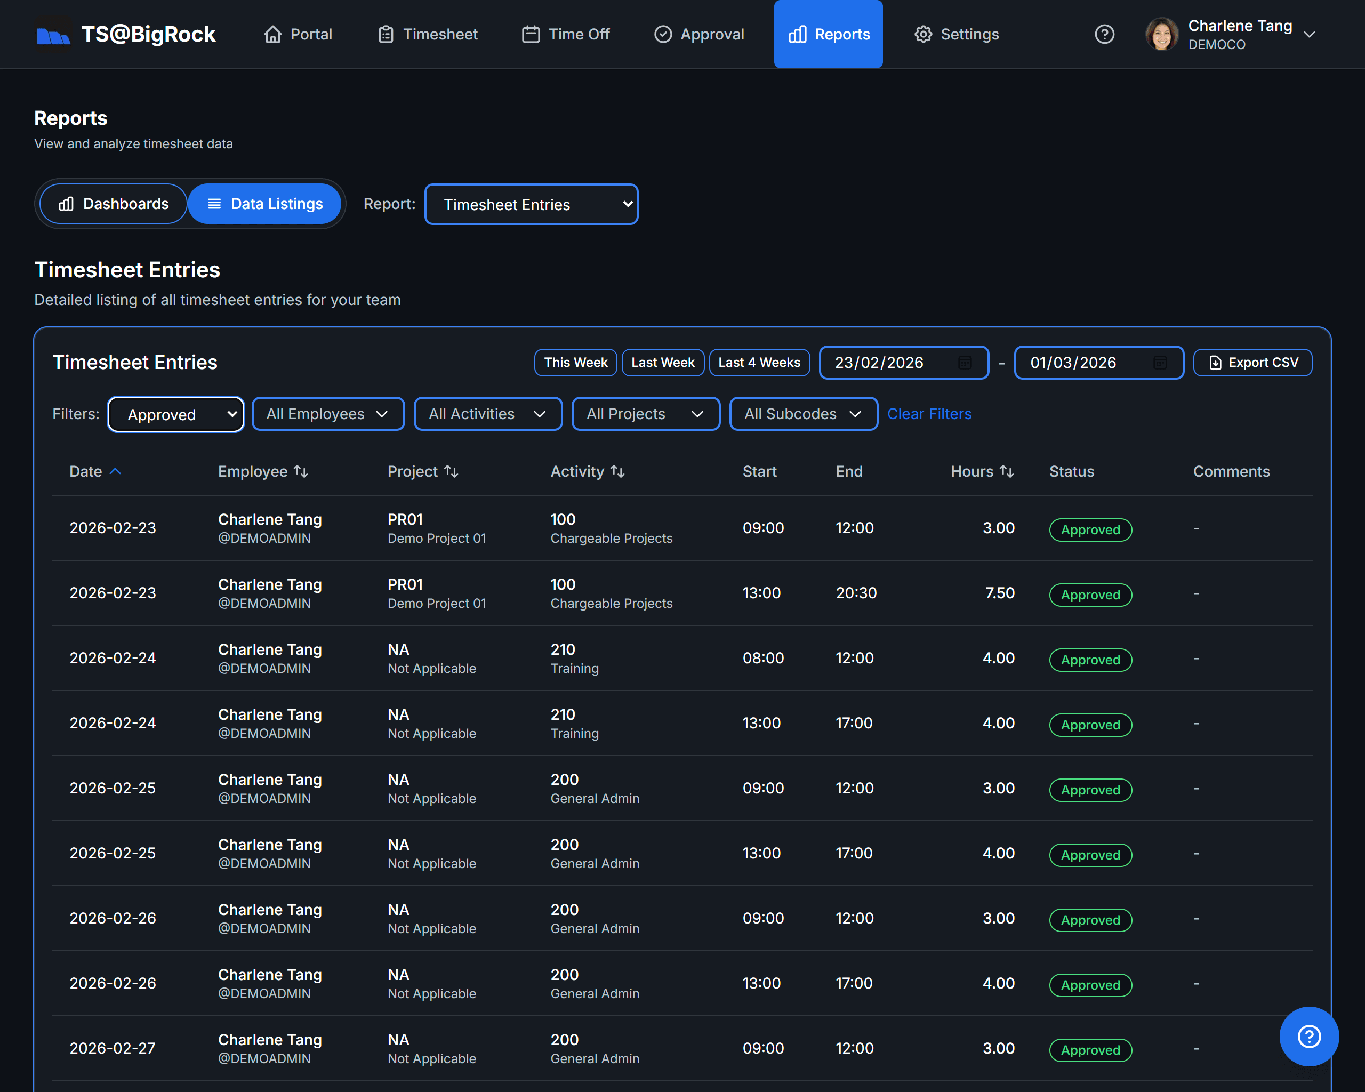The width and height of the screenshot is (1365, 1092).
Task: Toggle sorting on the Date column
Action: point(95,471)
